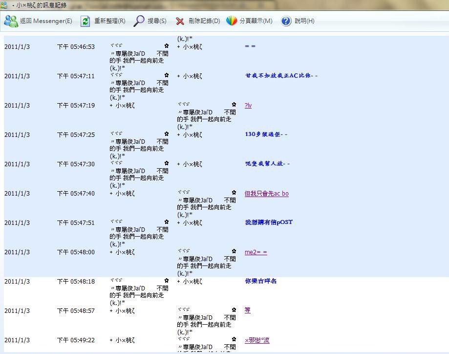Click the window title bar Messenger icon

tap(4, 5)
